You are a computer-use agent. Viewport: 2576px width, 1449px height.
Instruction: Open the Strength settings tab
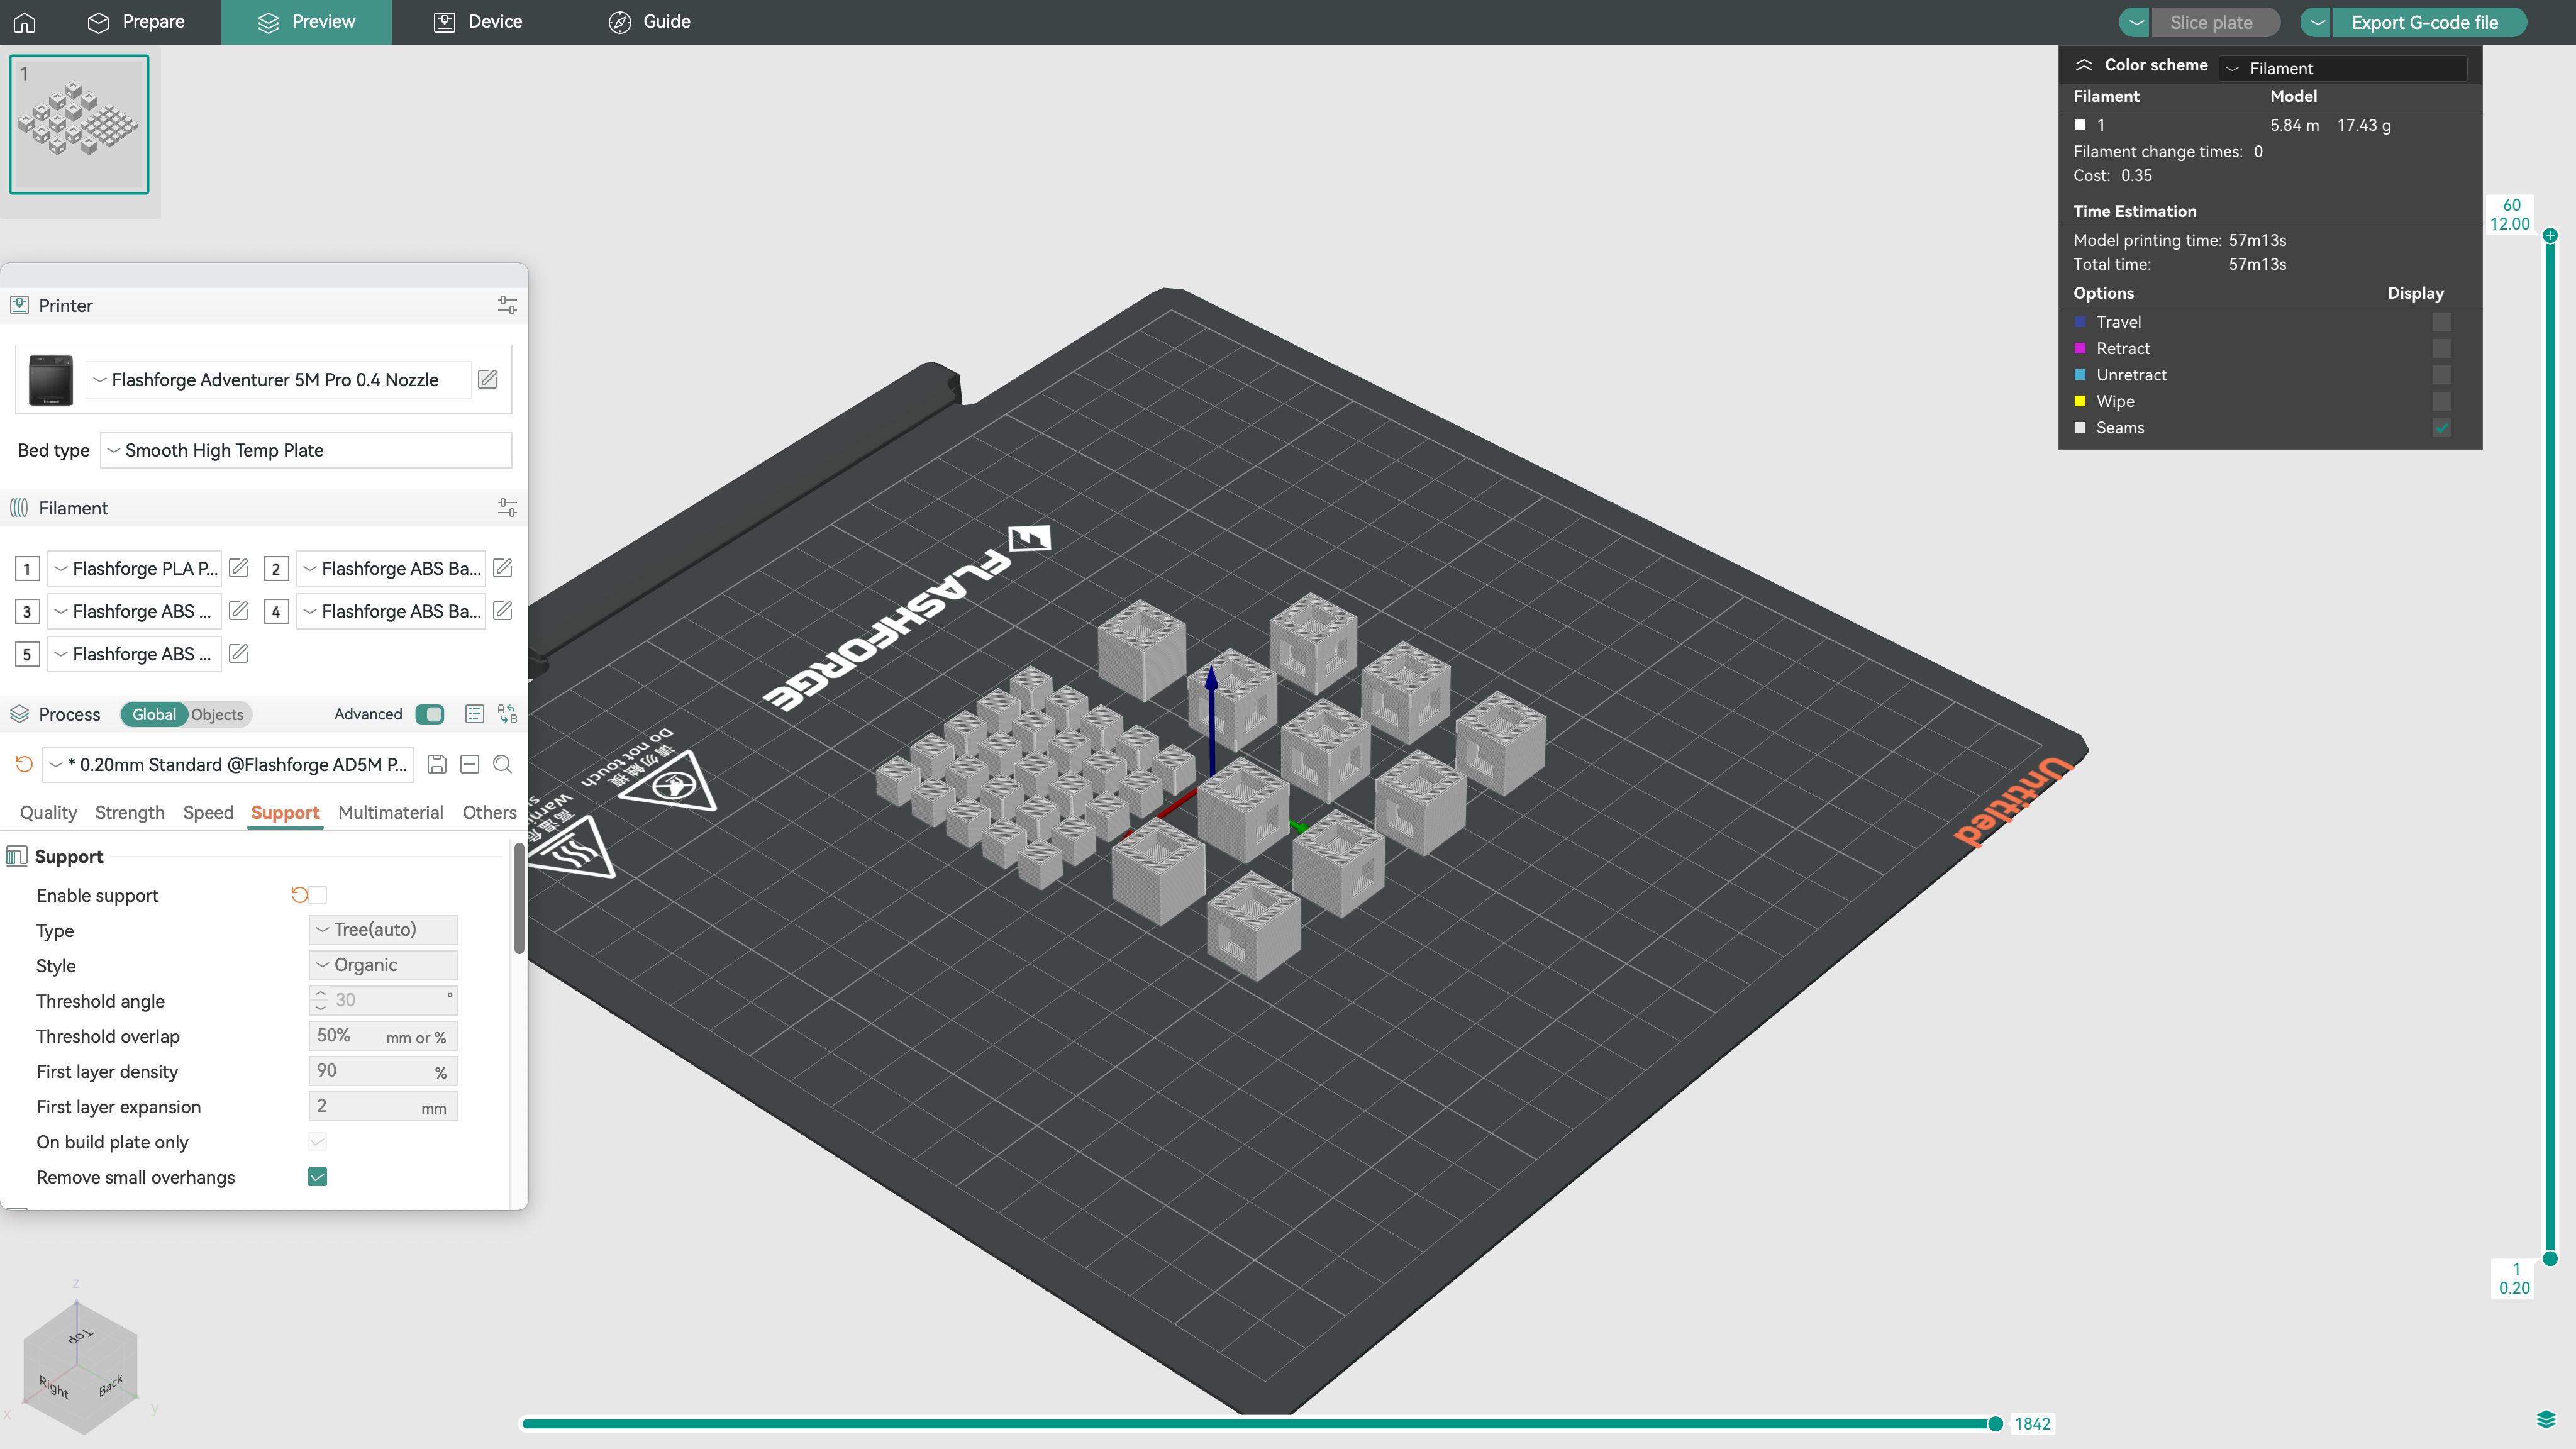(130, 812)
